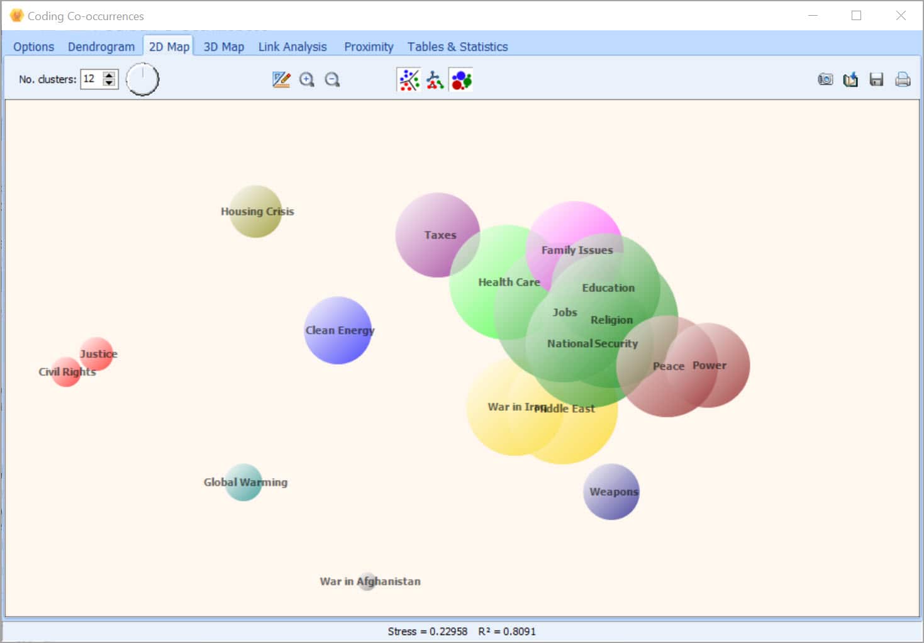Select the 2D Map tab

tap(169, 47)
